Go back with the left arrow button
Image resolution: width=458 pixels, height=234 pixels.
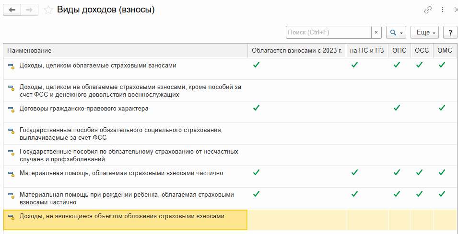[x=12, y=10]
